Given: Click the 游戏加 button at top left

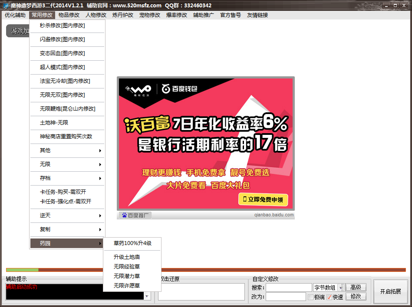Looking at the screenshot, I should tap(18, 31).
